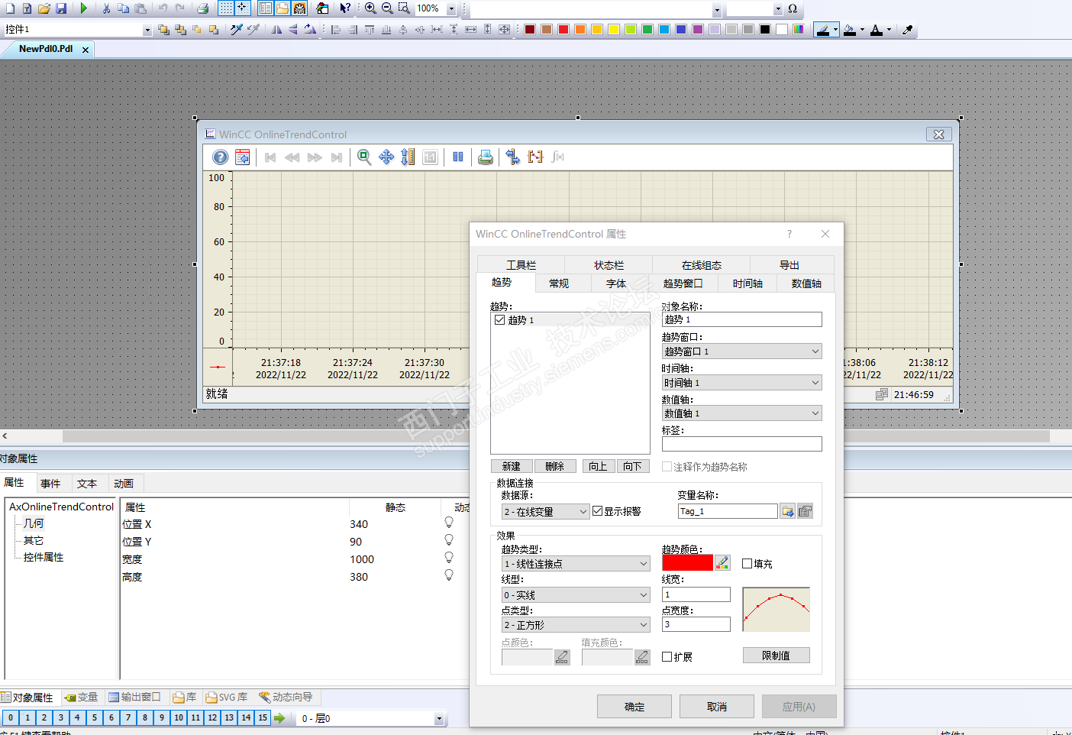Screen dimensions: 1072x735
Task: Open the 趋势窗口 dropdown
Action: tap(741, 351)
